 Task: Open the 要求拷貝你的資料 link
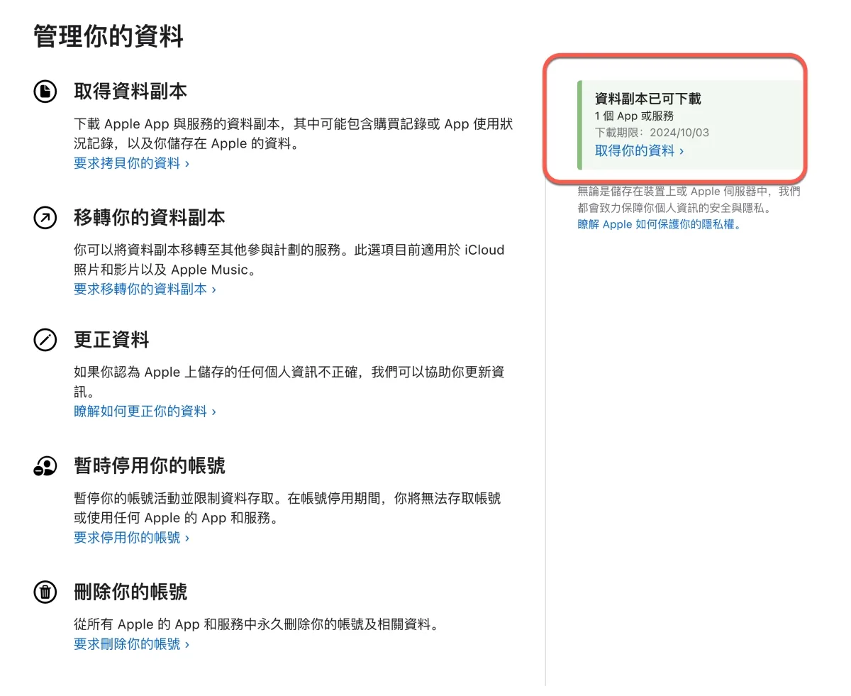click(131, 163)
